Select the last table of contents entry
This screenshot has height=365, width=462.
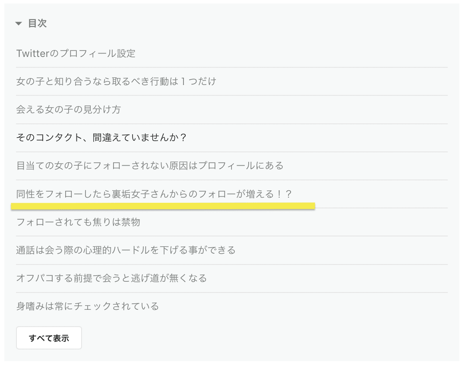88,306
